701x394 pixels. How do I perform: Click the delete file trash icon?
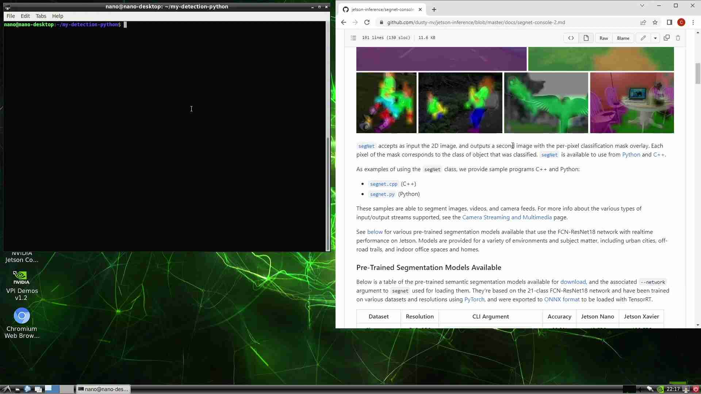(678, 38)
